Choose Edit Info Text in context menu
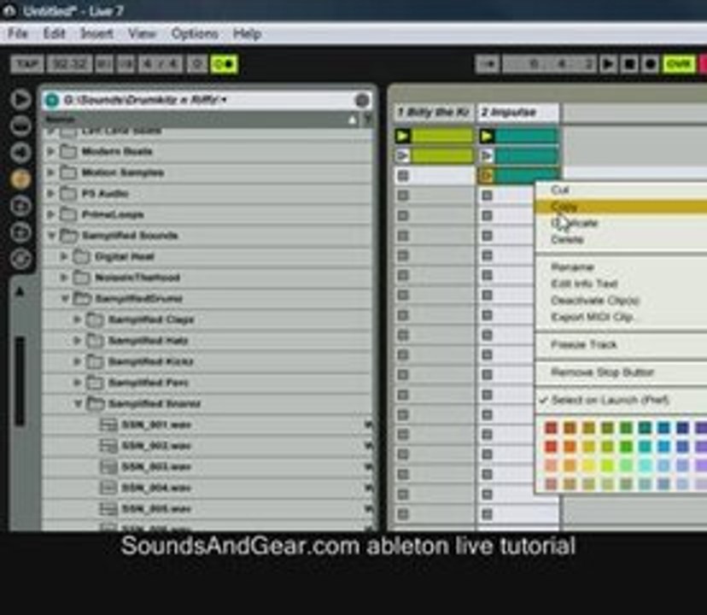Viewport: 707px width, 615px height. tap(621, 284)
